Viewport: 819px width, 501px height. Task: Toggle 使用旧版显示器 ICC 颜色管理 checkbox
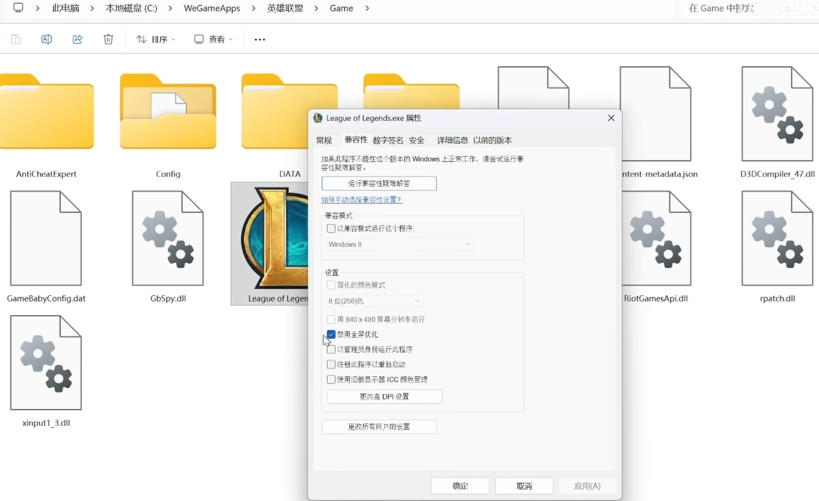tap(331, 380)
